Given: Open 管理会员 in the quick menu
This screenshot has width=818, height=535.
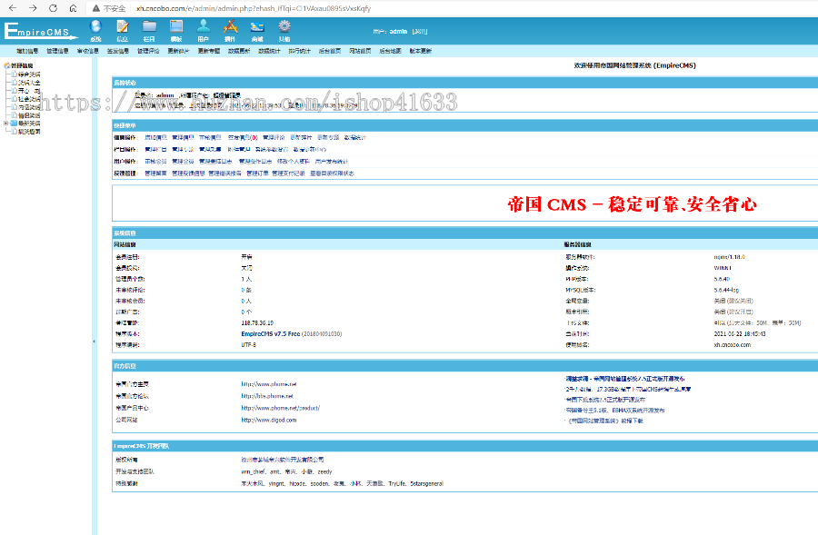Looking at the screenshot, I should click(x=183, y=162).
